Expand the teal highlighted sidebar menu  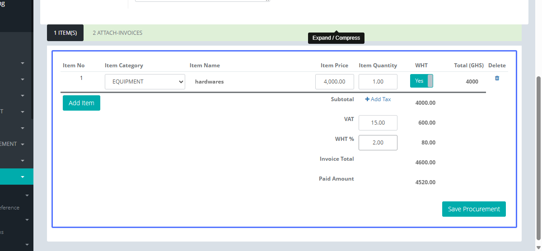(x=23, y=177)
